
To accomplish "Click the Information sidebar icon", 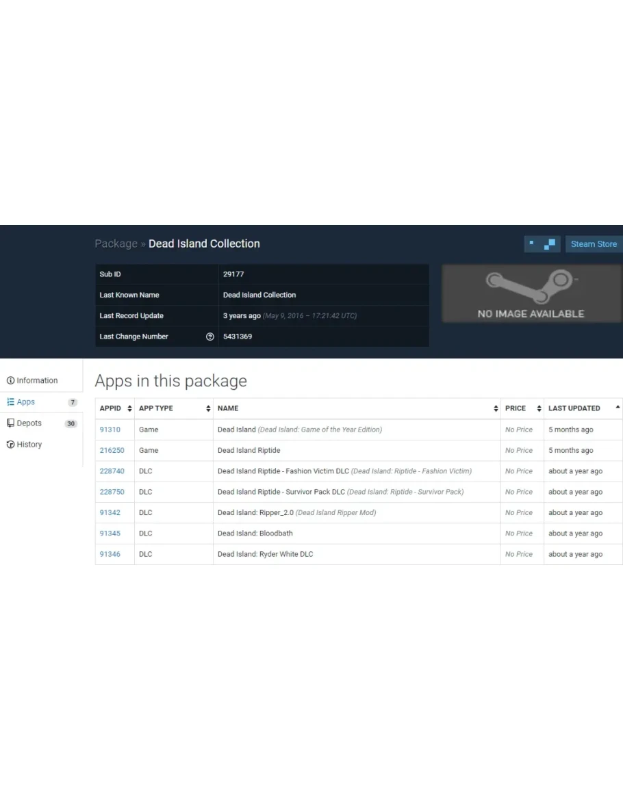I will tap(10, 381).
